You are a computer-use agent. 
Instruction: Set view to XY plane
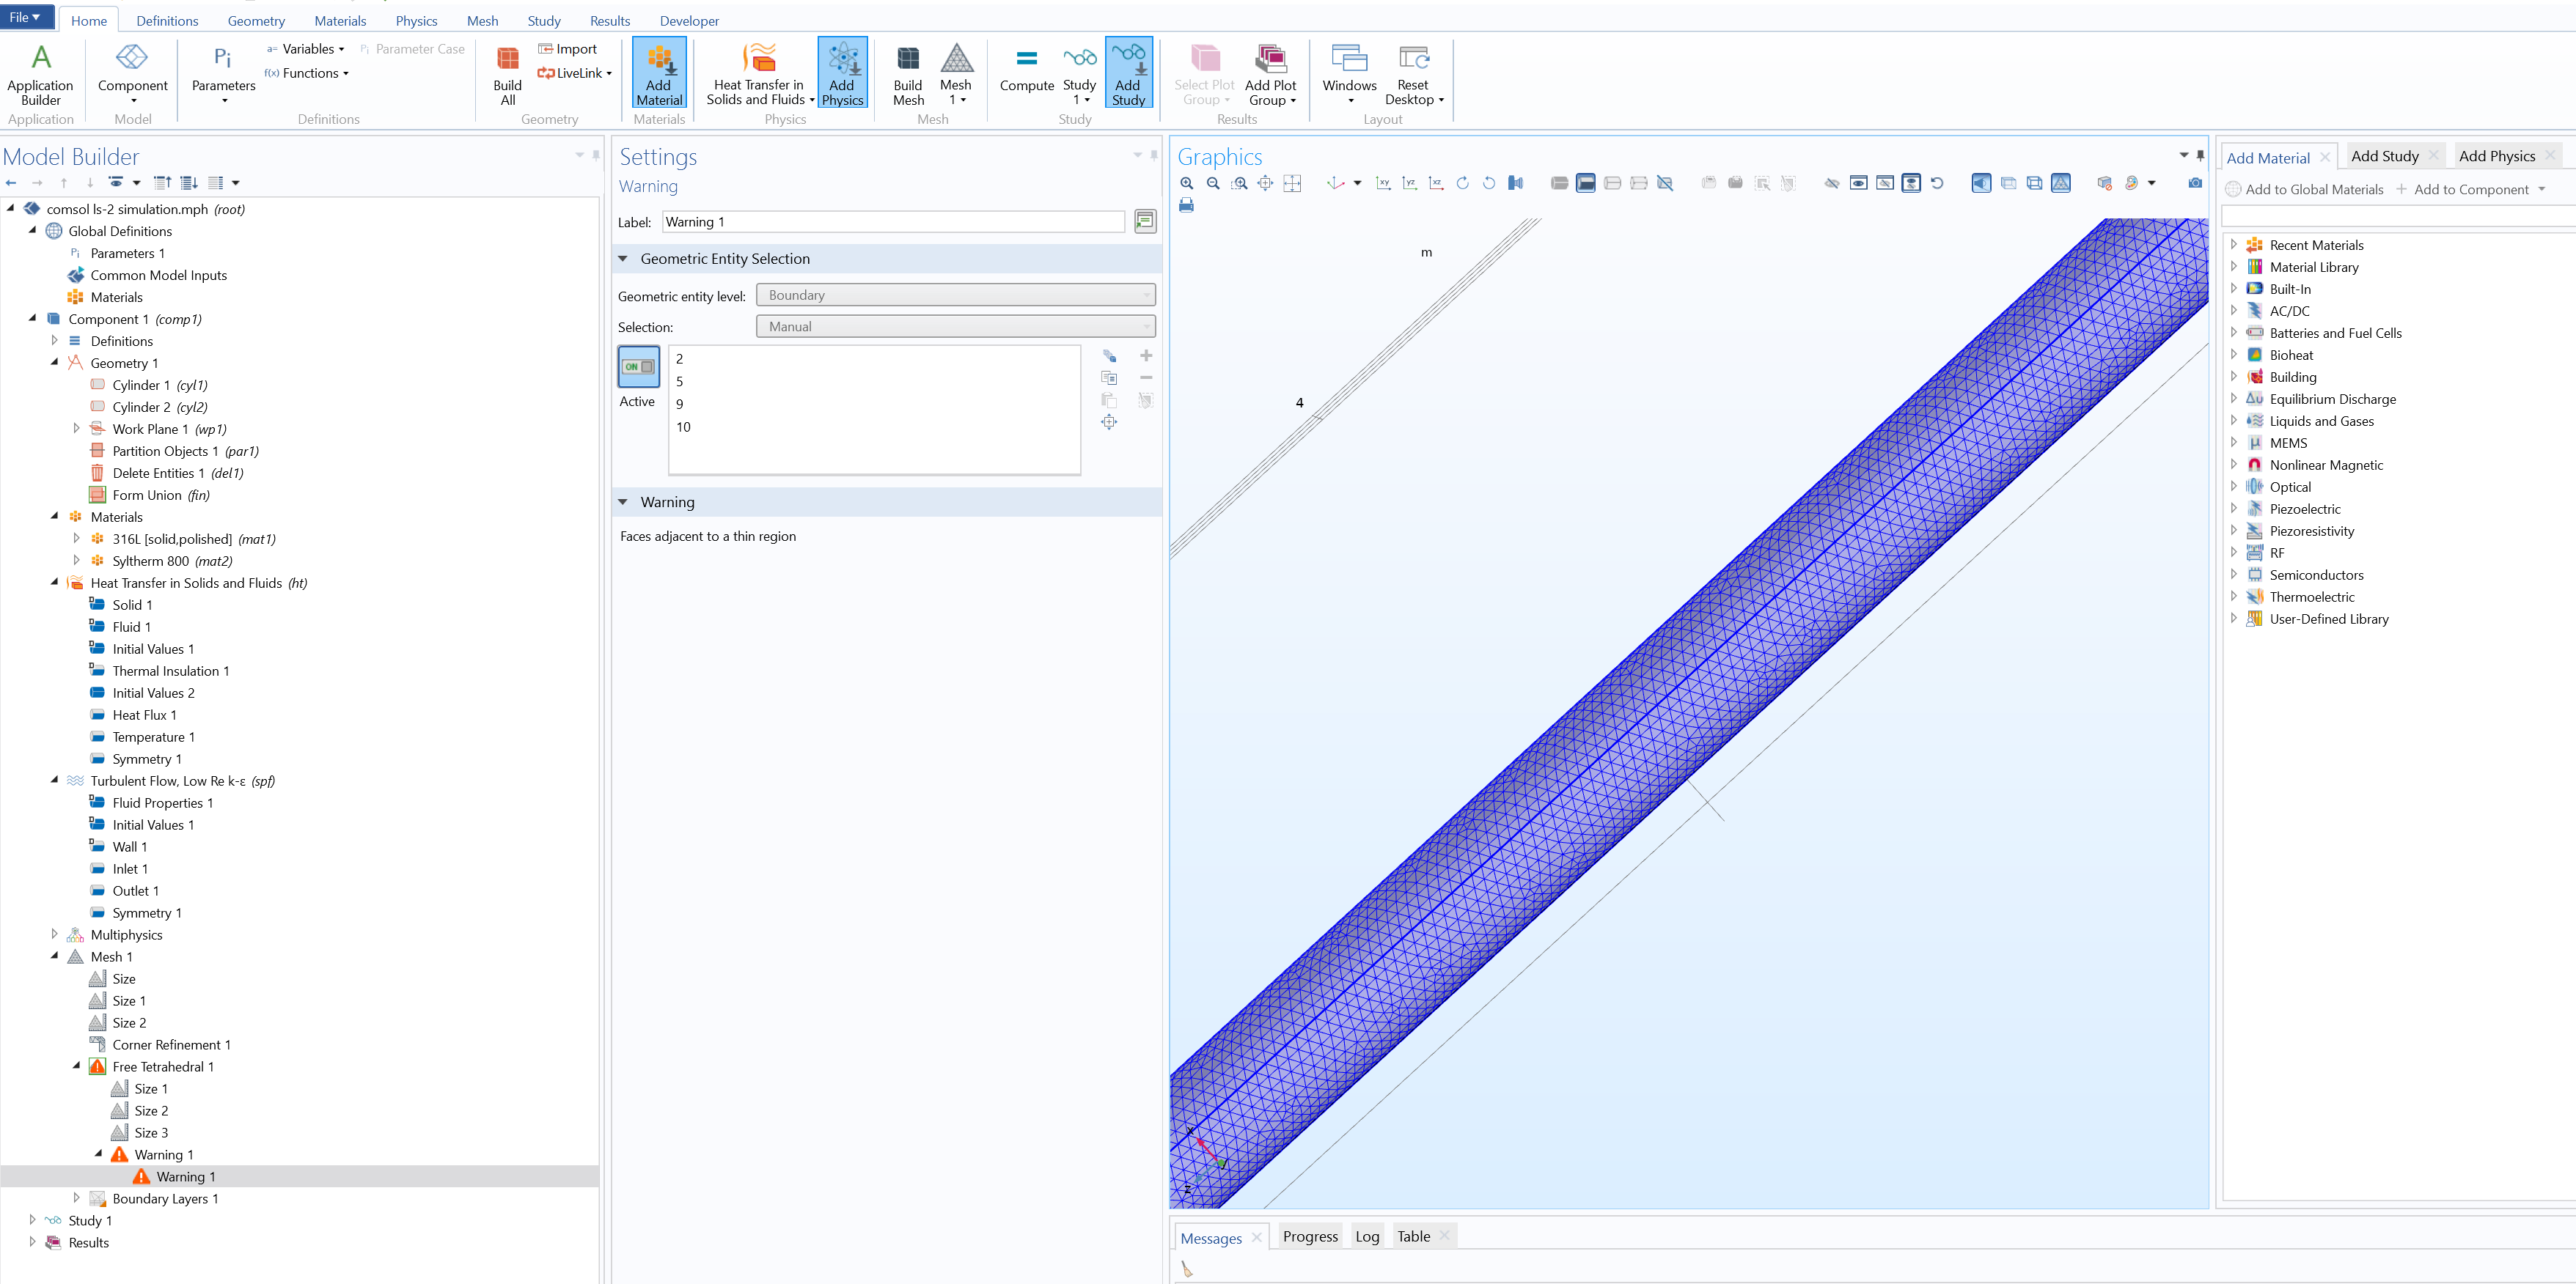coord(1382,183)
